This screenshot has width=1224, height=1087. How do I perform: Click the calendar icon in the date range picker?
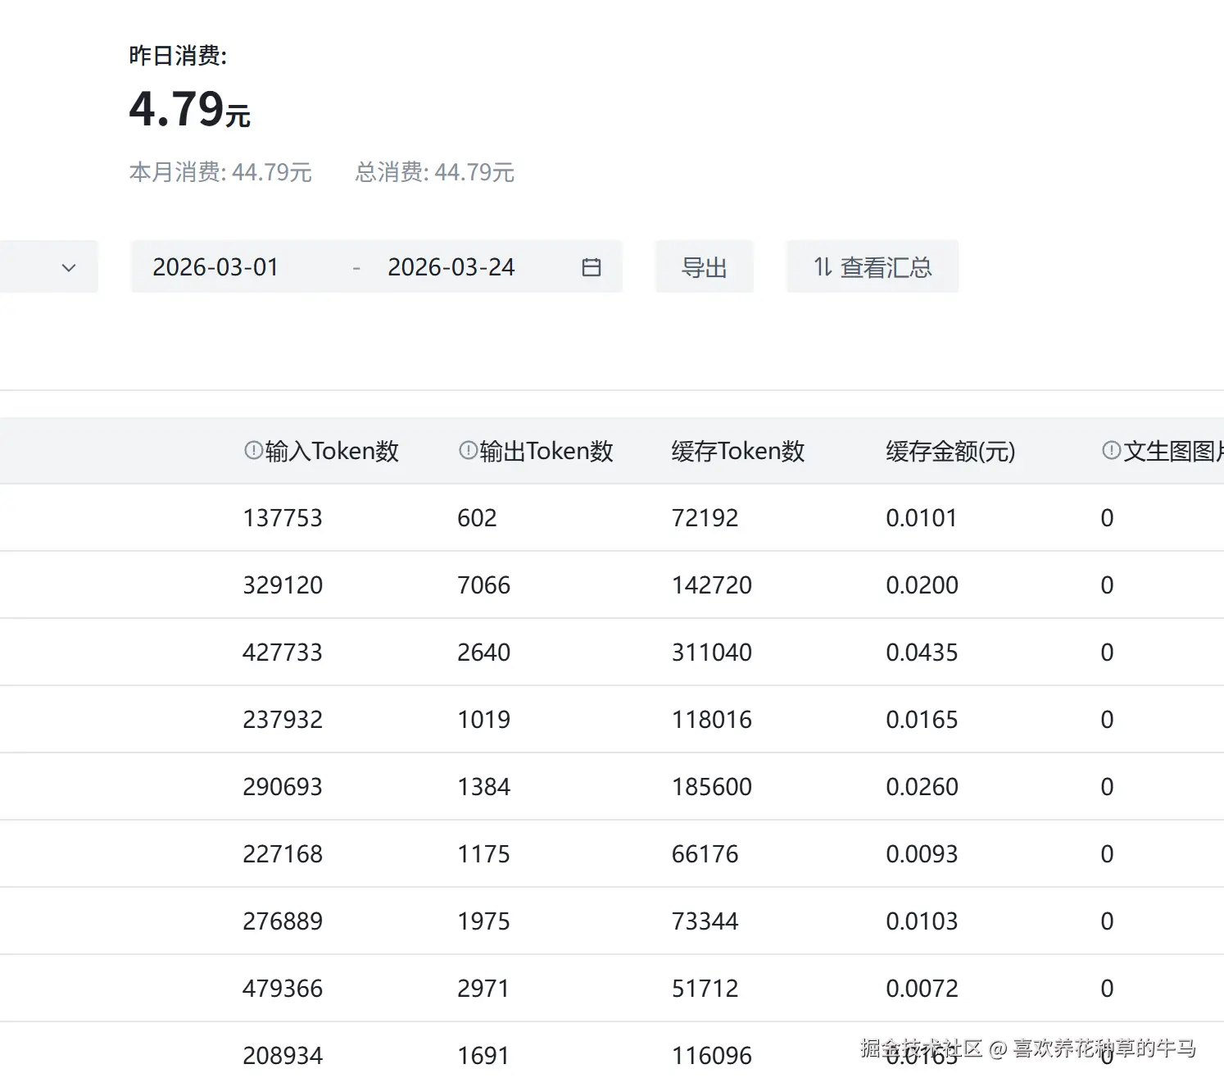[592, 266]
